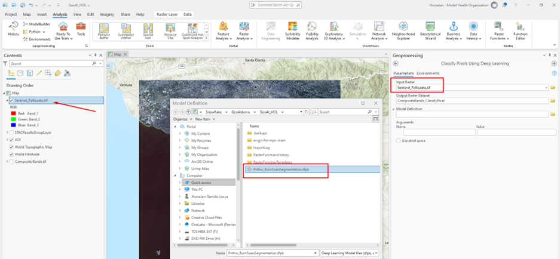Click the Green Band_2 color swatch
Screen dimensions: 560x259
(x=14, y=119)
